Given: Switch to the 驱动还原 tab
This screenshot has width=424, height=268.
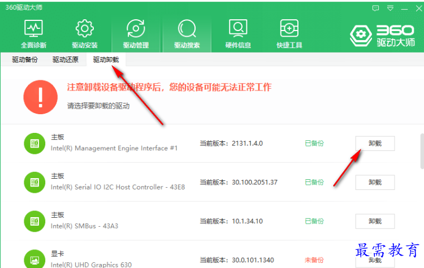Looking at the screenshot, I should [66, 59].
